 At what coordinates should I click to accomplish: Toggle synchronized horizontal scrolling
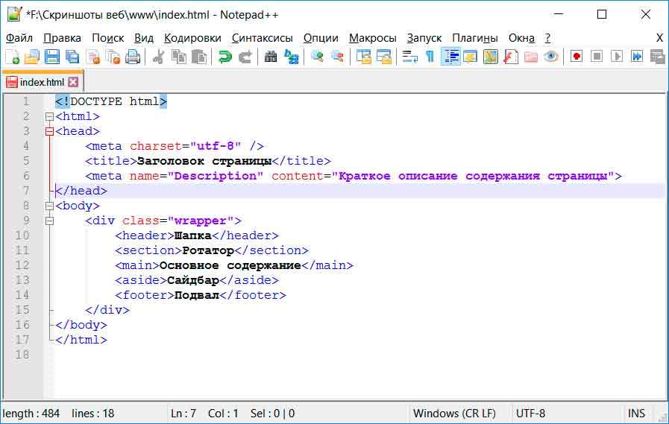click(x=383, y=57)
